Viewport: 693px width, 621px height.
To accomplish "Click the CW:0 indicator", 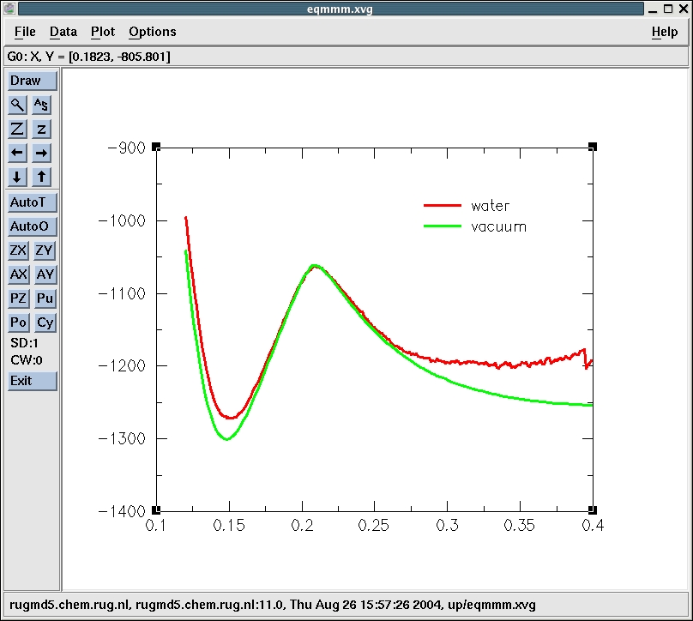I will [27, 360].
